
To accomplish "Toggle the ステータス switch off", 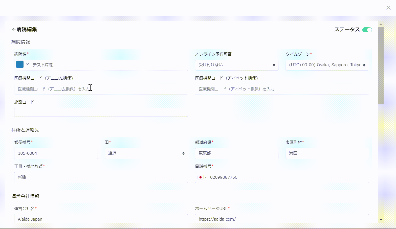I will coord(367,30).
